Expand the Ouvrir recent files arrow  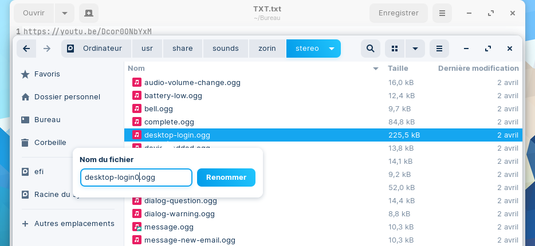click(x=65, y=13)
